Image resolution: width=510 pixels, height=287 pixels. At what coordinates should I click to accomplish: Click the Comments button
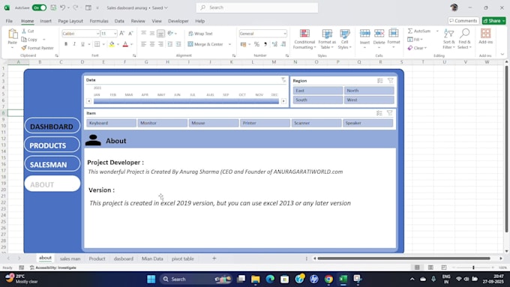(x=463, y=21)
